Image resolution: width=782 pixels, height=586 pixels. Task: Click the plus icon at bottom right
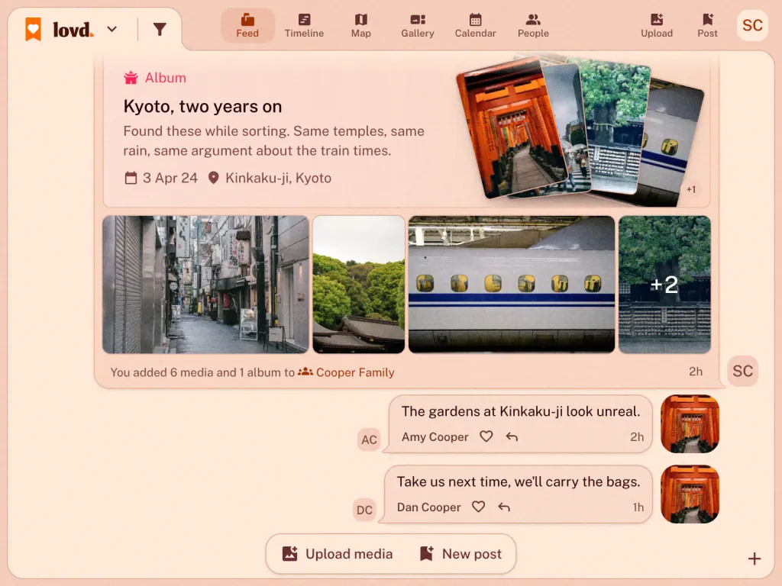(x=754, y=559)
